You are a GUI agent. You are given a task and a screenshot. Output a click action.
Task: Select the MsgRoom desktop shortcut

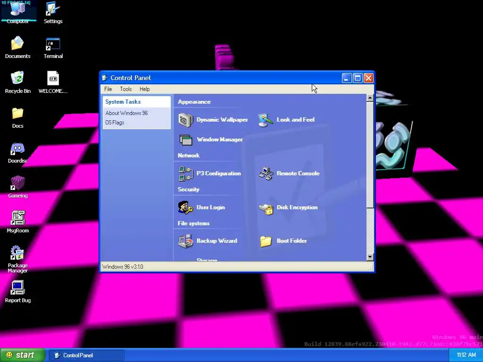pos(18,222)
